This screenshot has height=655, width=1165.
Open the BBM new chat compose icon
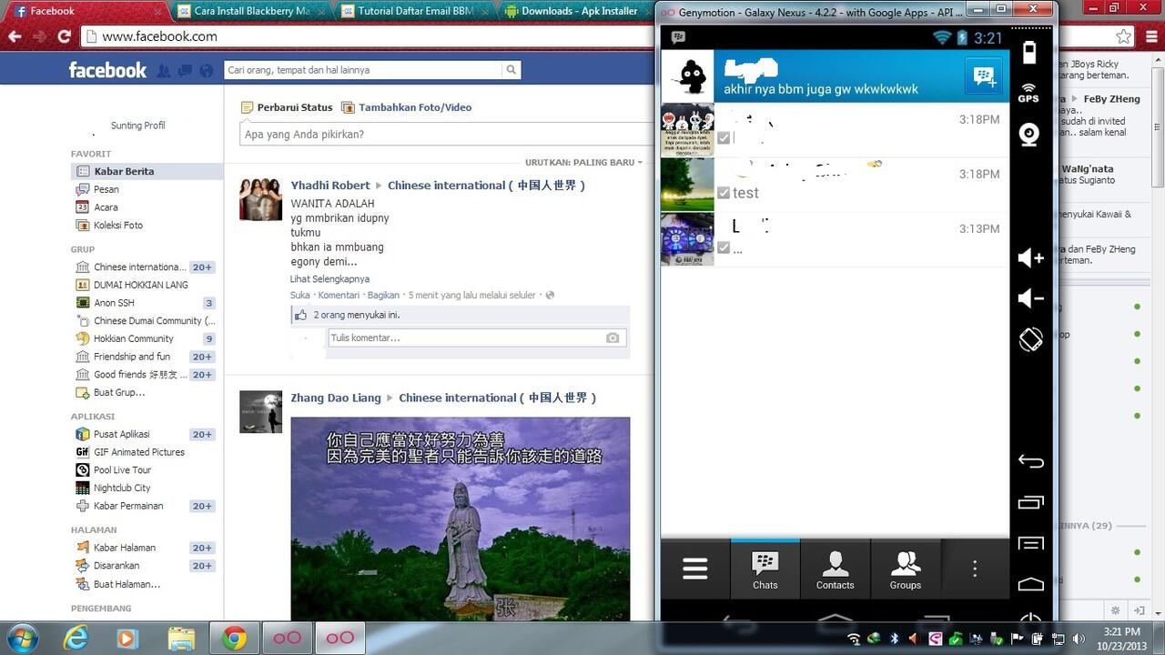click(x=985, y=76)
